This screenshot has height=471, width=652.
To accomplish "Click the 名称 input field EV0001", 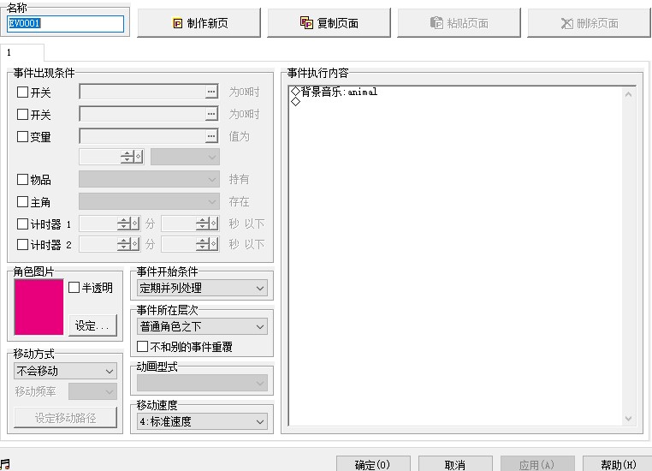I will tap(66, 23).
